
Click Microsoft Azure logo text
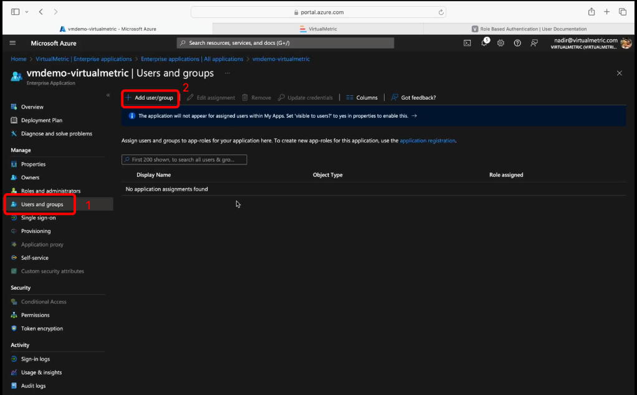(x=54, y=43)
